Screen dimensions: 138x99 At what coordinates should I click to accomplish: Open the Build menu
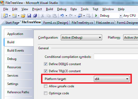[x=49, y=9]
